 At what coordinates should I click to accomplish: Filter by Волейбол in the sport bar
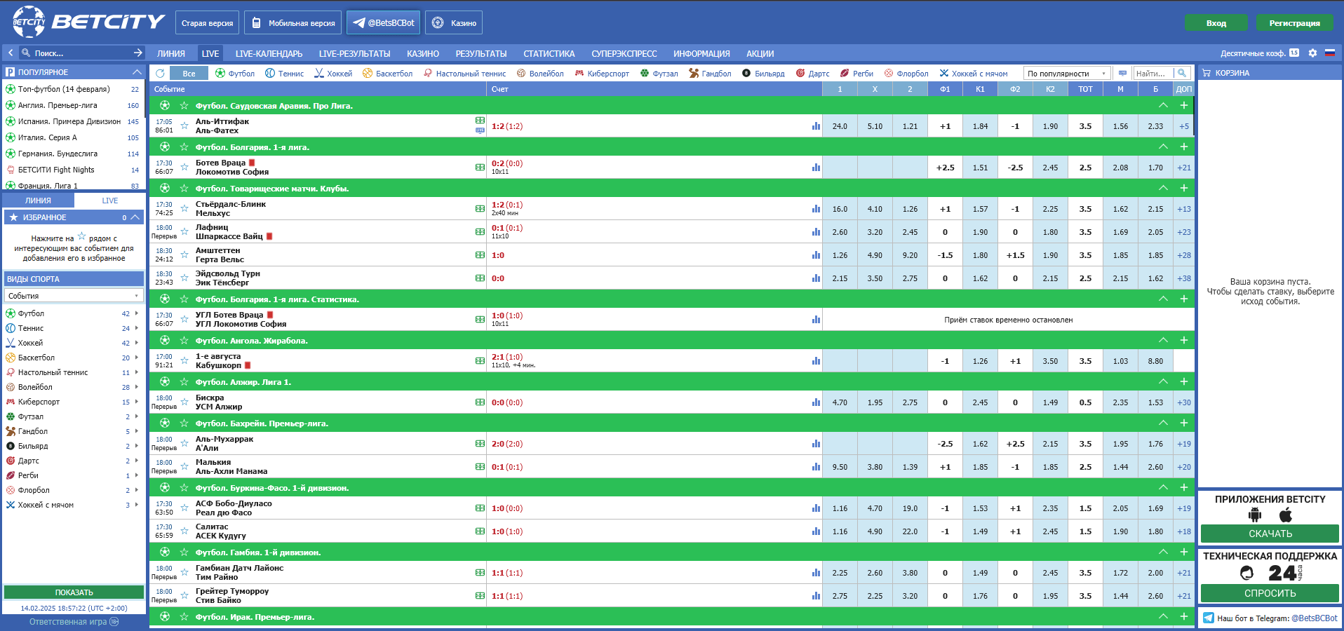click(x=540, y=73)
